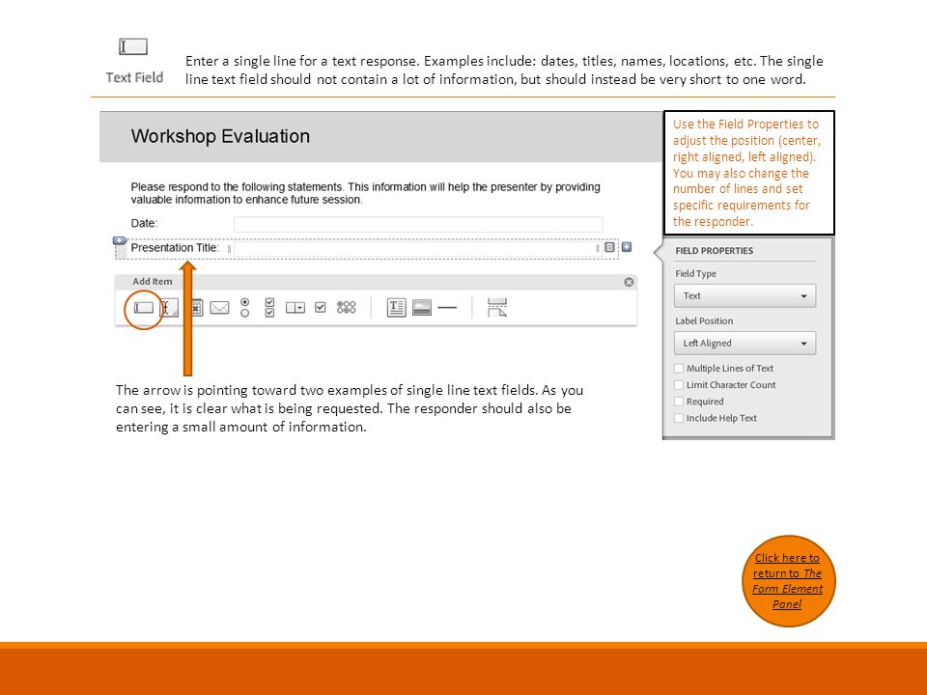Add a formatted text block item
The width and height of the screenshot is (927, 695).
coord(396,307)
